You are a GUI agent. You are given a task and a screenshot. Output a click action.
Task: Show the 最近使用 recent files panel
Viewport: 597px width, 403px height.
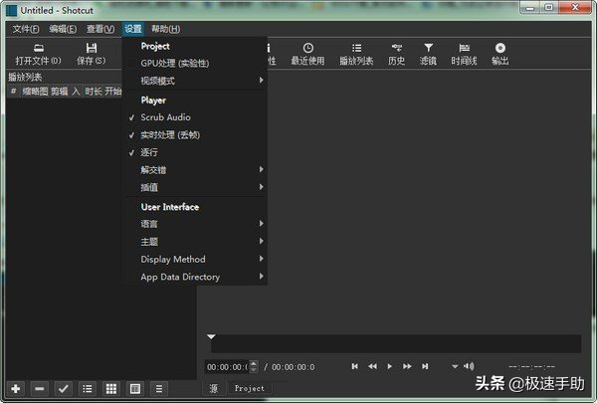pyautogui.click(x=307, y=54)
